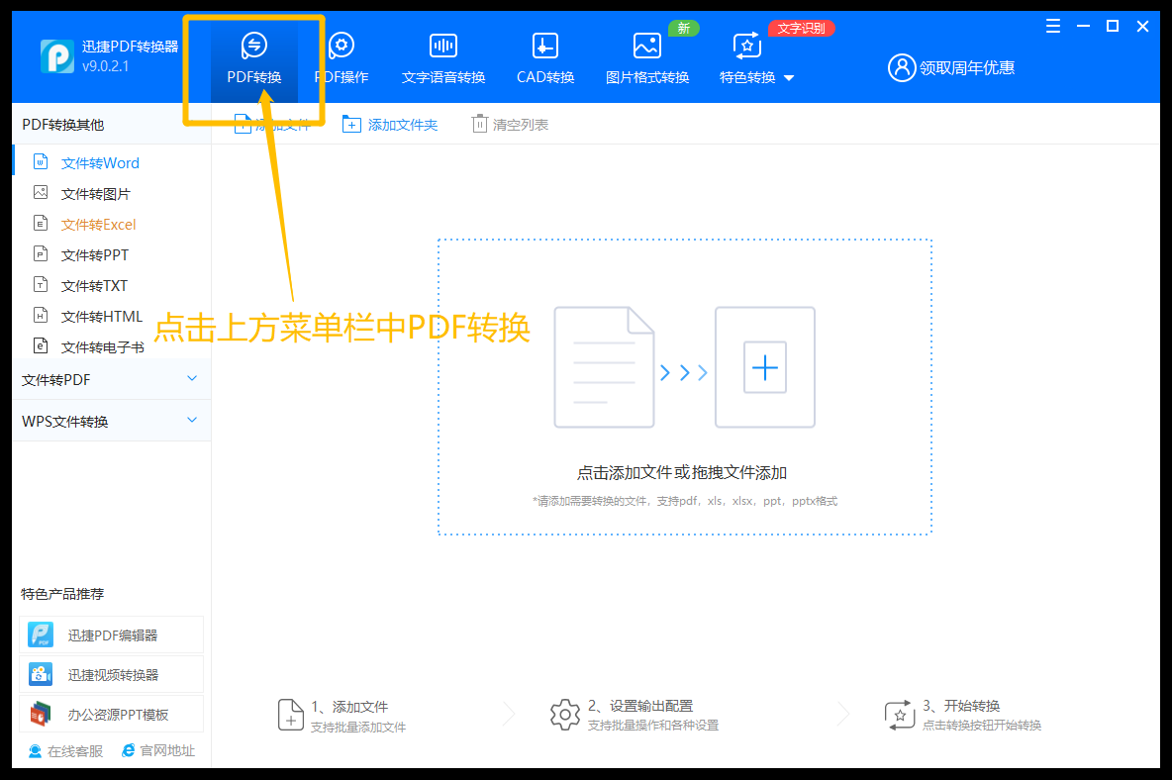This screenshot has width=1172, height=780.
Task: Click the image file icon beside 文件转图片
Action: pyautogui.click(x=42, y=193)
